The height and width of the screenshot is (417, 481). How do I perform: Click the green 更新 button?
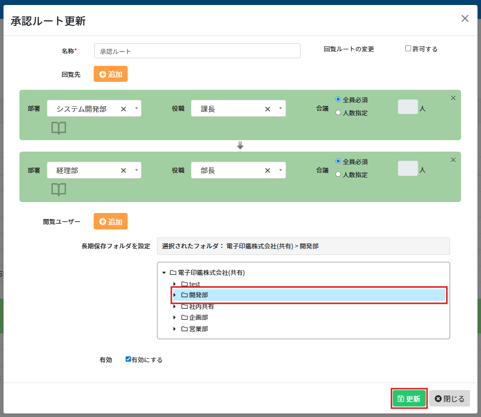click(x=409, y=399)
